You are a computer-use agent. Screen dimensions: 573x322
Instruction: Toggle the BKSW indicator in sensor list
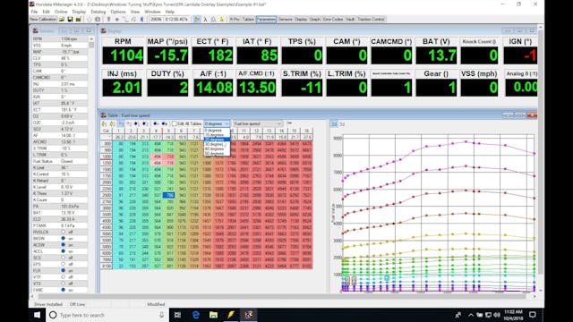click(x=64, y=239)
